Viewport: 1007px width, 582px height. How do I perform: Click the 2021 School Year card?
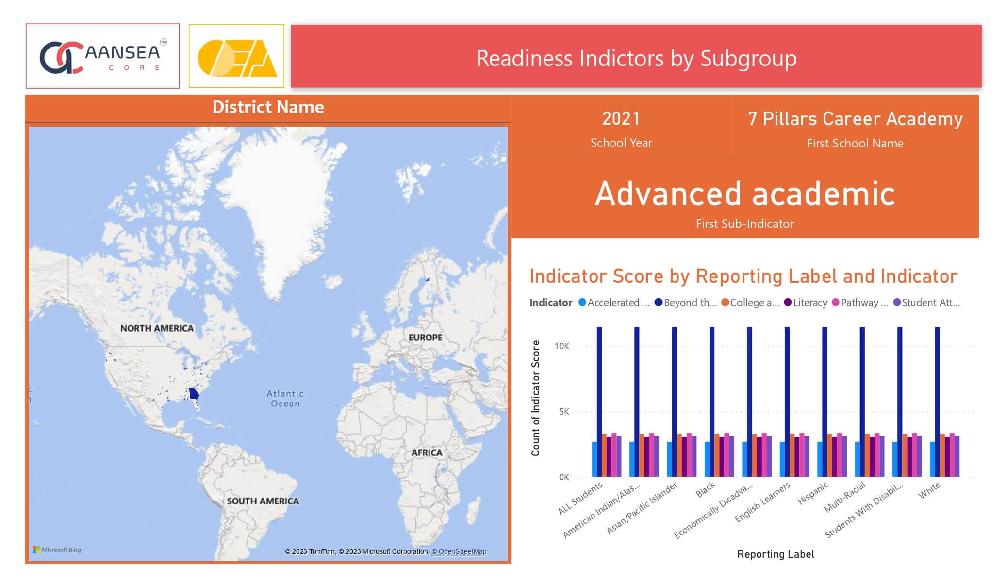click(621, 127)
